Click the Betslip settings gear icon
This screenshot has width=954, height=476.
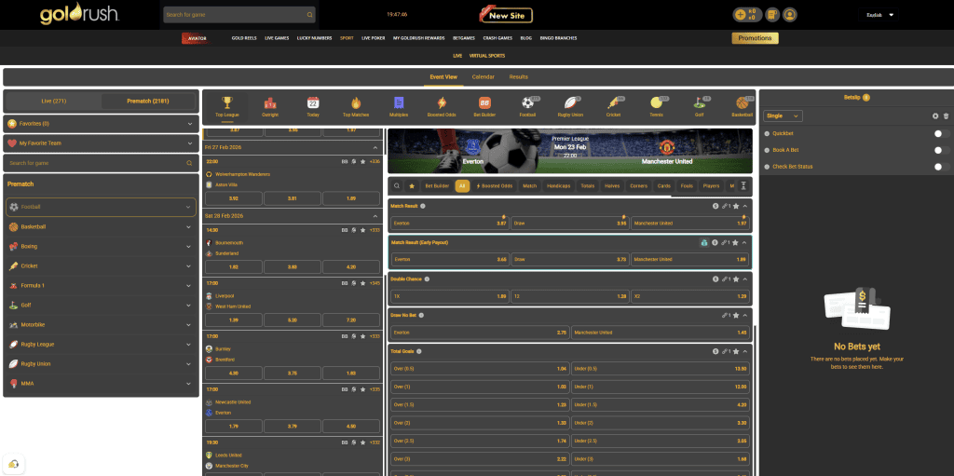tap(935, 116)
